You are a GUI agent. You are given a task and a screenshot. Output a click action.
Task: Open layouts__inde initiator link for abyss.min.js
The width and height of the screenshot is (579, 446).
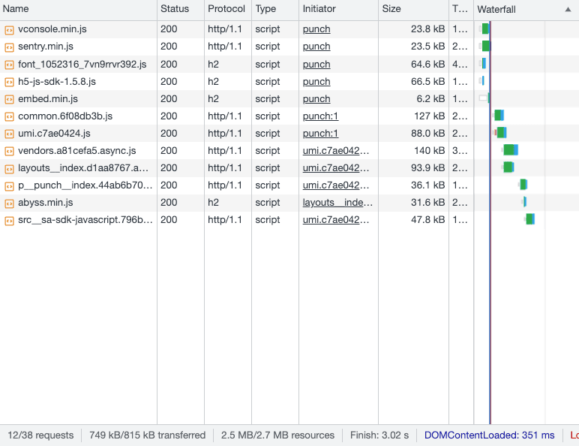pos(337,203)
